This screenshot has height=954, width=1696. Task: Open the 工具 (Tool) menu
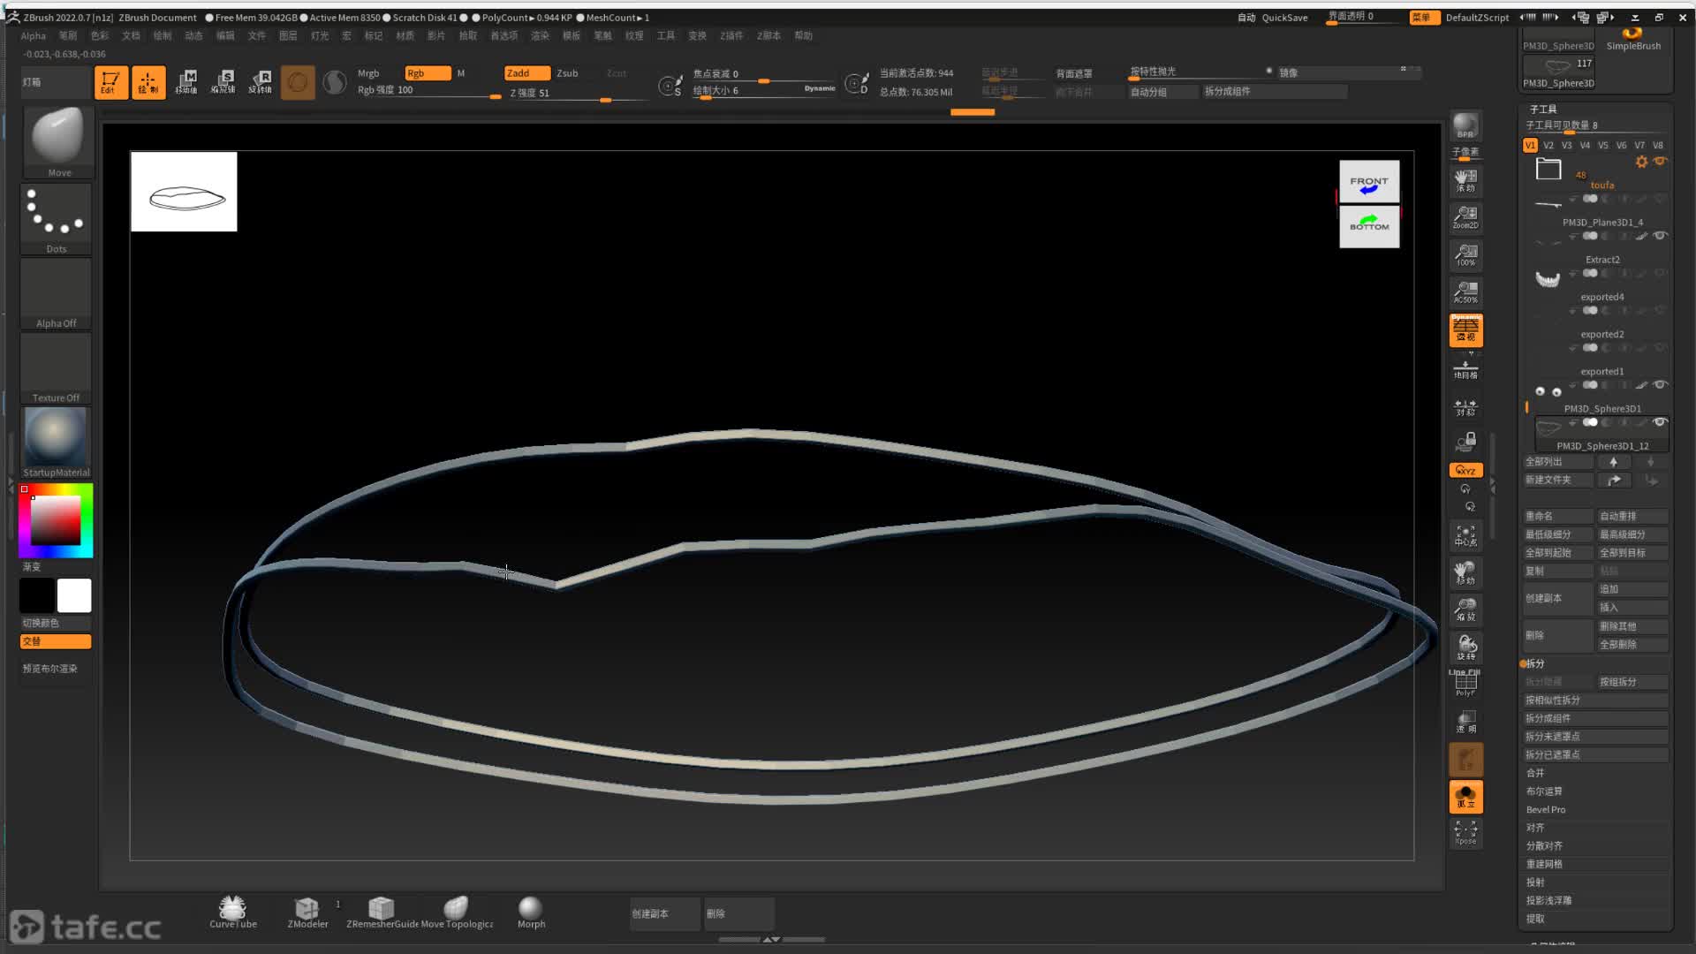666,36
